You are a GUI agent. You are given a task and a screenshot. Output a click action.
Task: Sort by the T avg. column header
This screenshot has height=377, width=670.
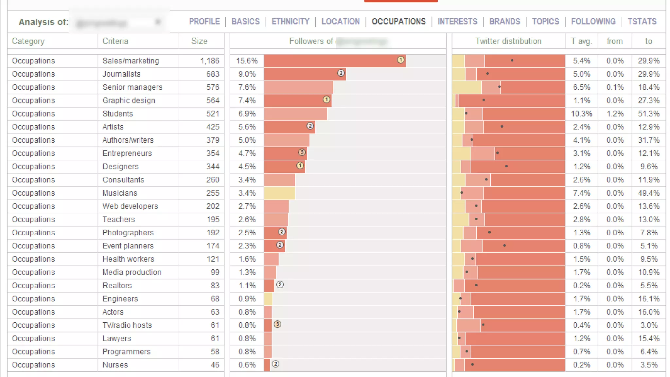point(581,41)
